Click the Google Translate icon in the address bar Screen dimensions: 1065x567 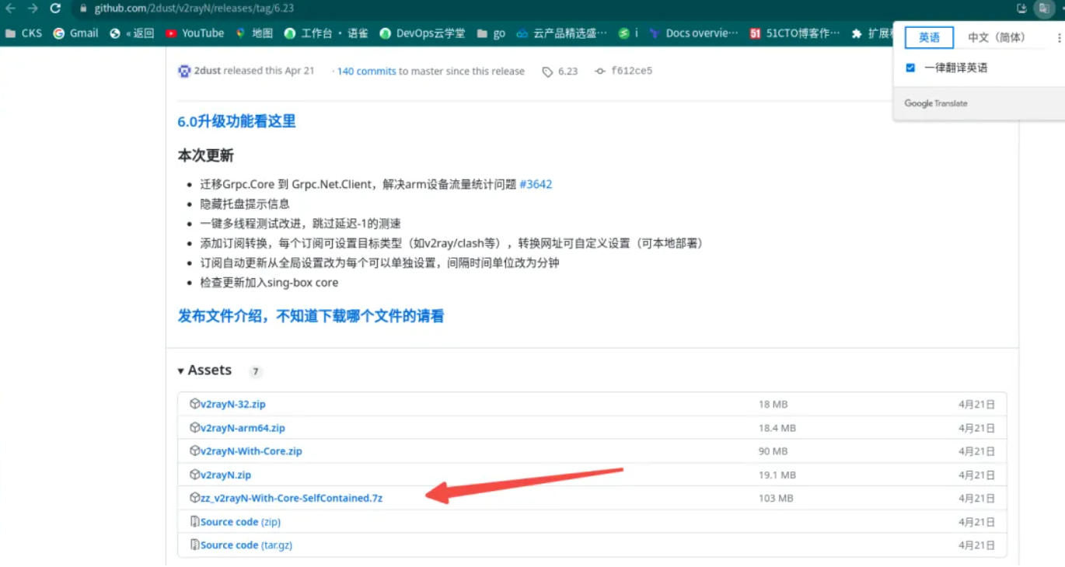point(1044,9)
